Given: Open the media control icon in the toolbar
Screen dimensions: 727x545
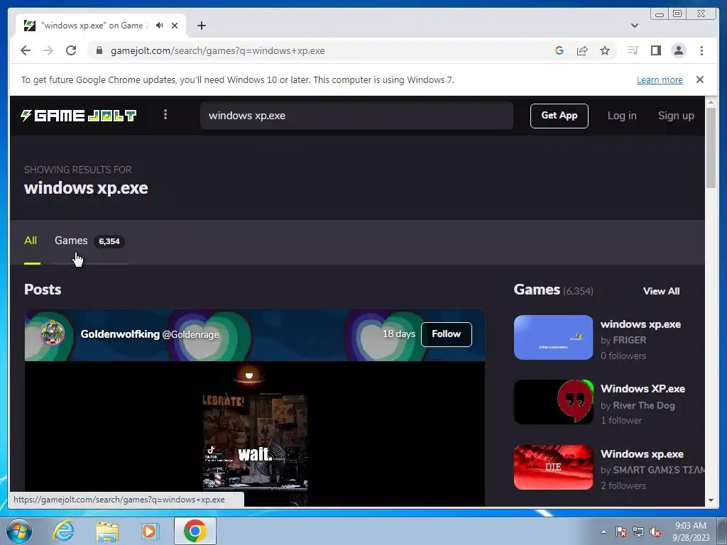Looking at the screenshot, I should pyautogui.click(x=633, y=50).
